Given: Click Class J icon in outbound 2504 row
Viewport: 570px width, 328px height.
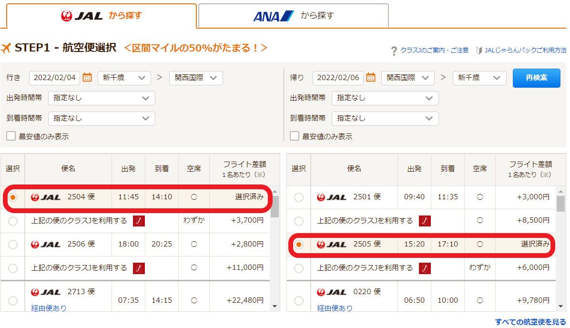Looking at the screenshot, I should [x=139, y=221].
